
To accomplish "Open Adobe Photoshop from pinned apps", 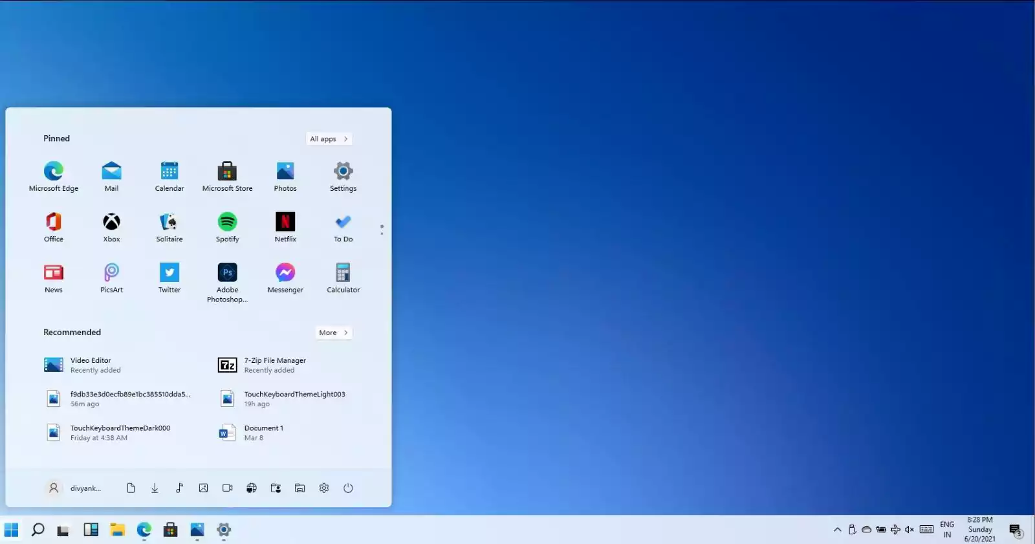I will coord(227,282).
